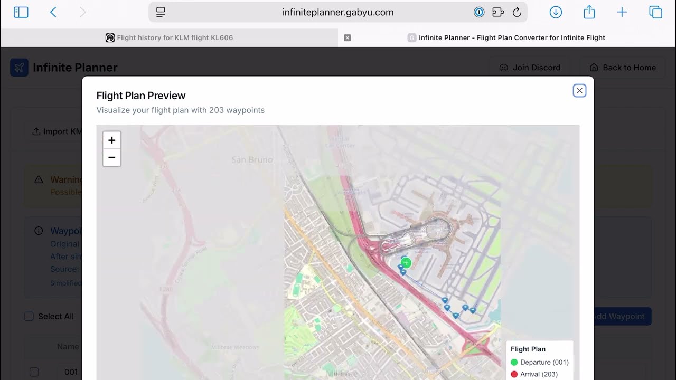Click the warning triangle icon
The width and height of the screenshot is (676, 380).
[x=39, y=179]
